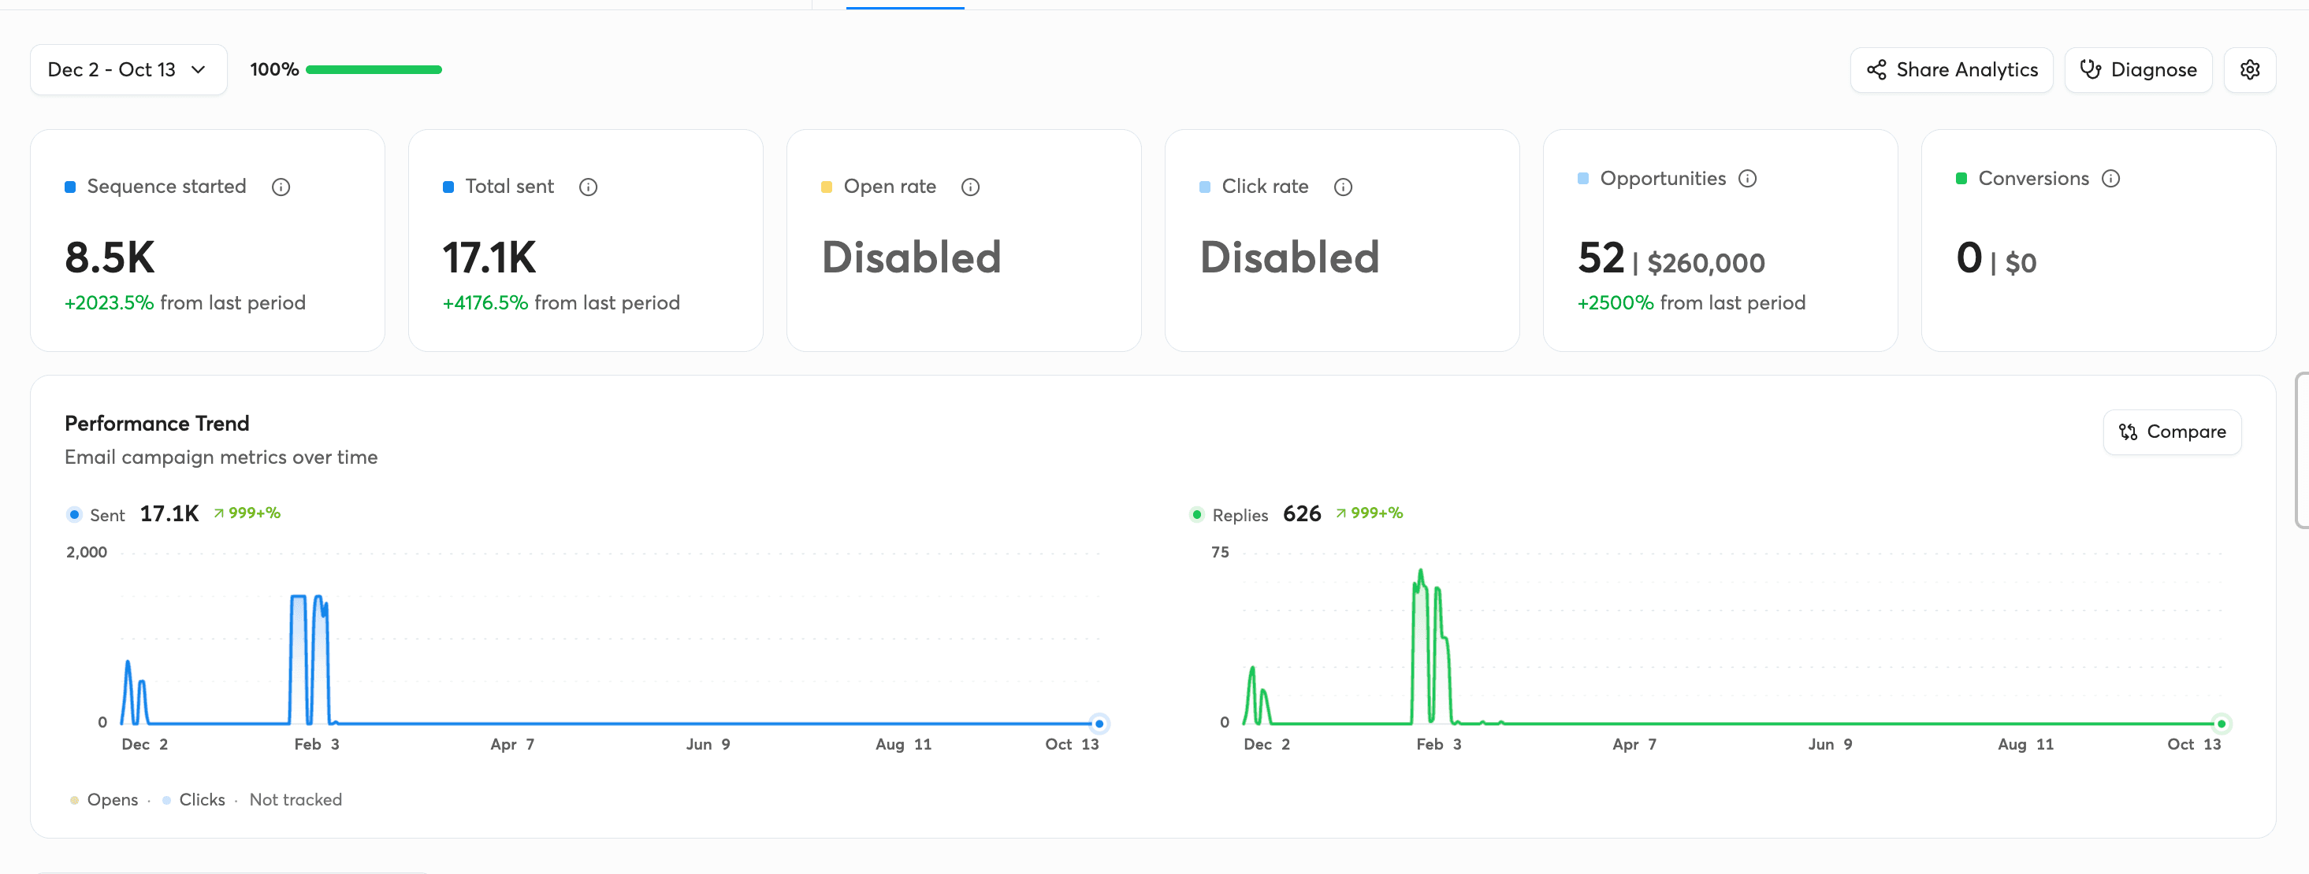Click the info icon beside Sequence started
2309x874 pixels.
[x=281, y=187]
